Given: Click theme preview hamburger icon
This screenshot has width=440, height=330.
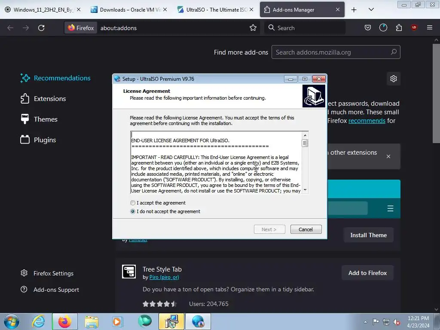Looking at the screenshot, I should (x=390, y=208).
